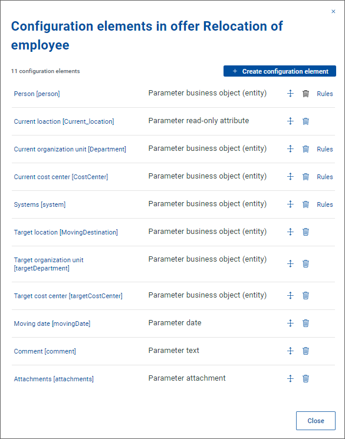Delete Target cost center [targetCostCenter] element

coord(305,295)
